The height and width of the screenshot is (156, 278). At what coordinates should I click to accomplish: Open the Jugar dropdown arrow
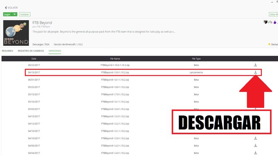pyautogui.click(x=15, y=14)
